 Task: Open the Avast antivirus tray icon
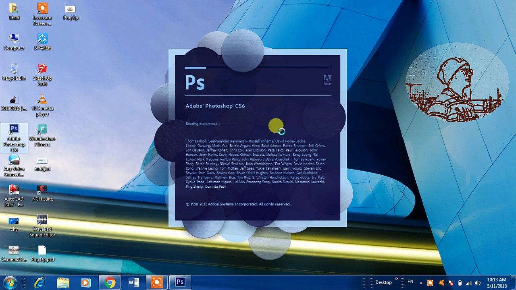[441, 283]
